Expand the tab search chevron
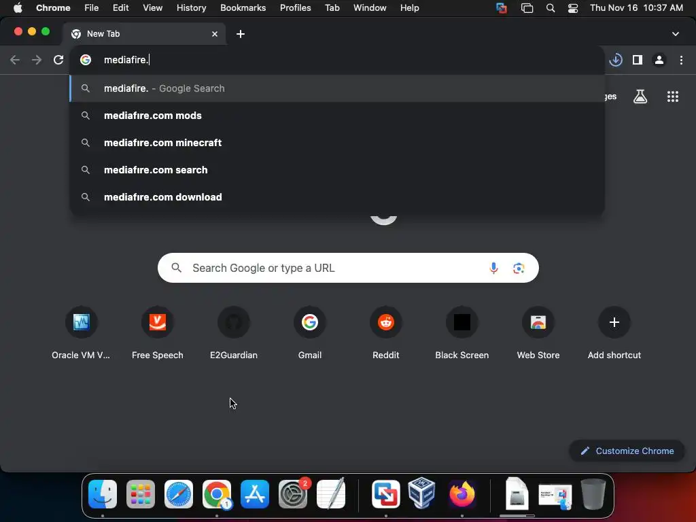The height and width of the screenshot is (522, 696). [x=676, y=34]
